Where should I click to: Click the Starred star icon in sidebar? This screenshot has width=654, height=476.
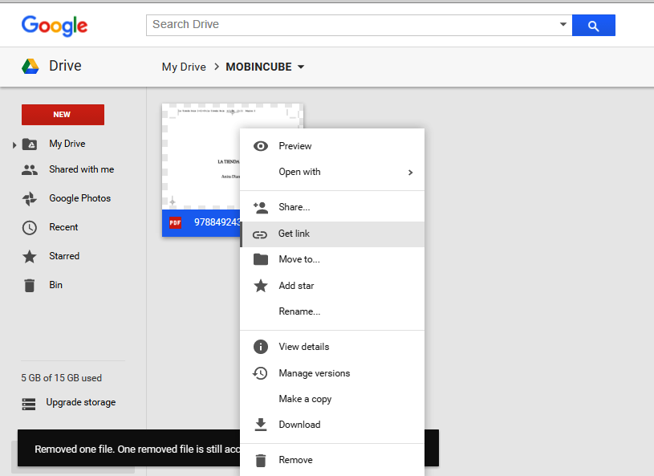tap(30, 257)
